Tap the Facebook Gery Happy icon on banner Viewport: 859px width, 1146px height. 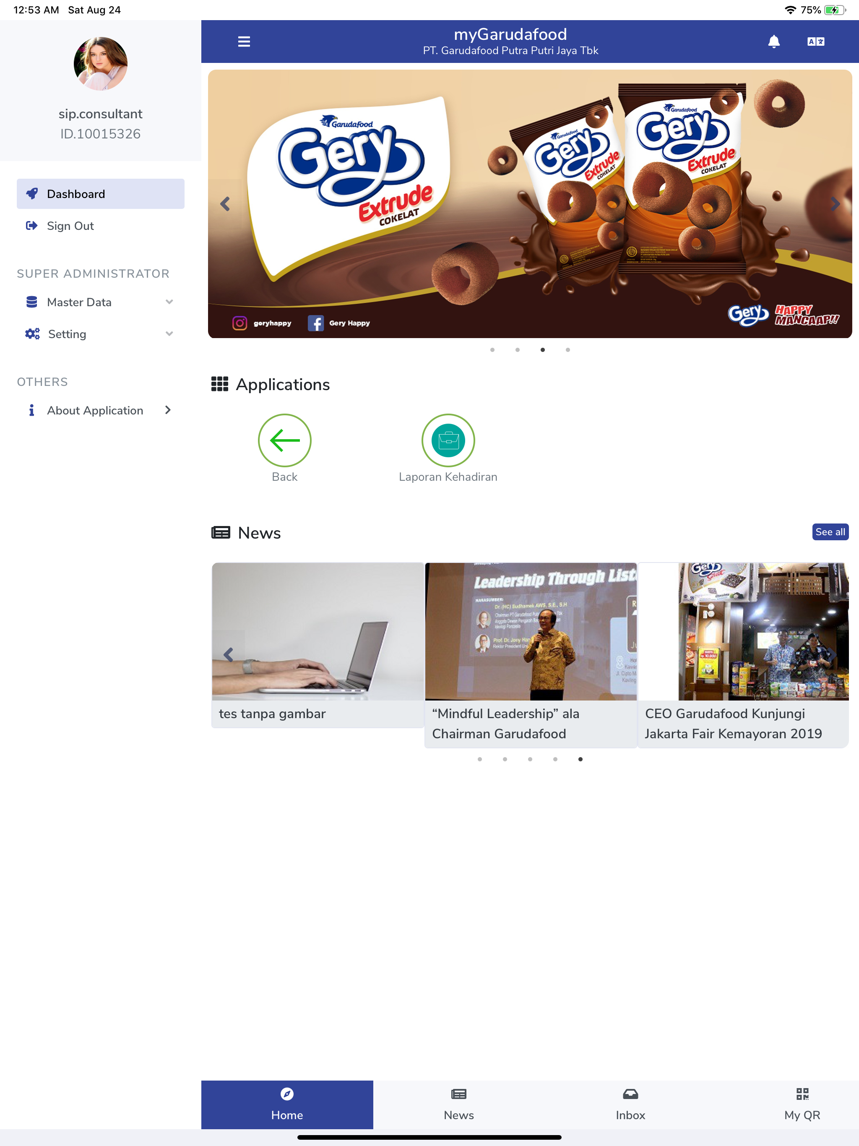[x=315, y=323]
